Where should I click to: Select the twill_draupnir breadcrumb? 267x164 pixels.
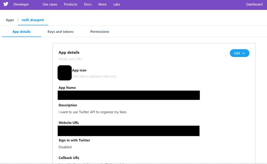coord(33,20)
